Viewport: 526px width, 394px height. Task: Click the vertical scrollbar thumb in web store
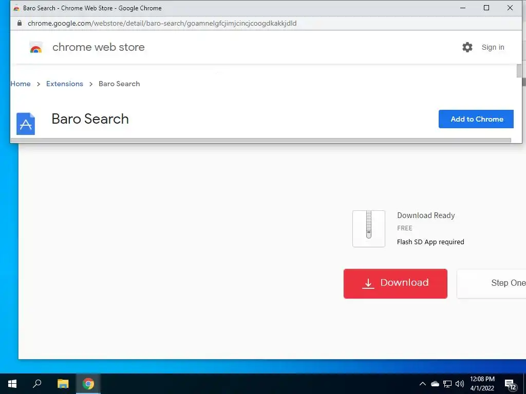click(519, 71)
